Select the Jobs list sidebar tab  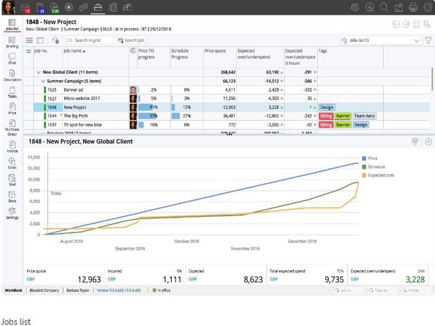click(12, 24)
